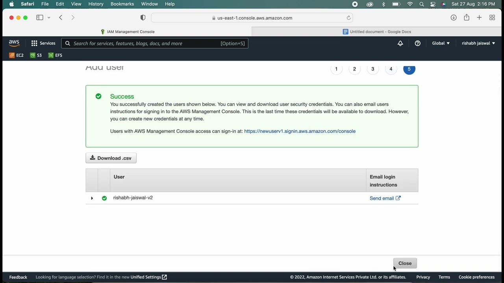
Task: Show Safari downloads
Action: tap(454, 18)
